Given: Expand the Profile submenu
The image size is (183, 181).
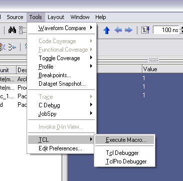Looking at the screenshot, I should click(62, 67).
